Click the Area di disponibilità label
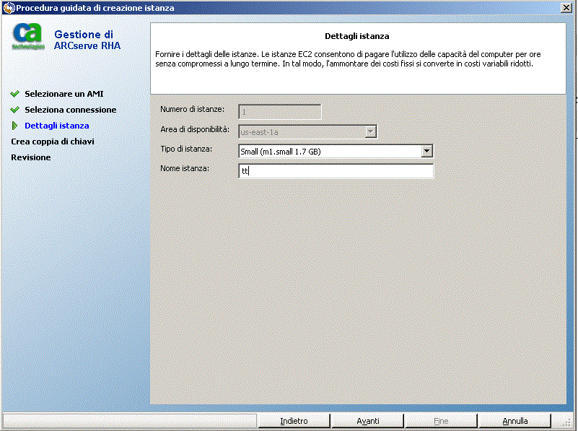 pyautogui.click(x=195, y=129)
